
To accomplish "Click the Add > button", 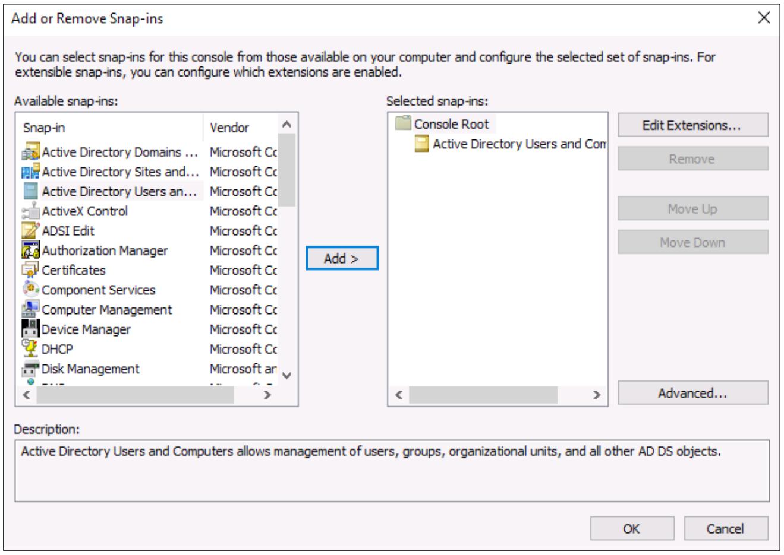I will [x=342, y=258].
